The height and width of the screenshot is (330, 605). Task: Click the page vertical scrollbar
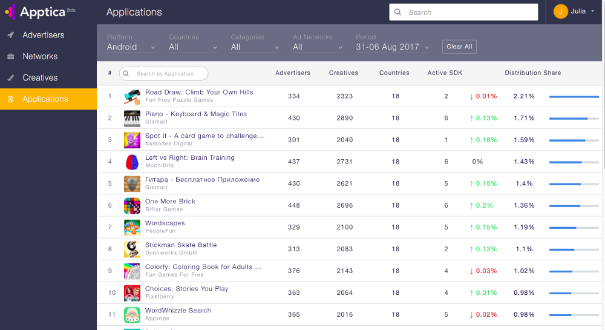click(x=603, y=85)
